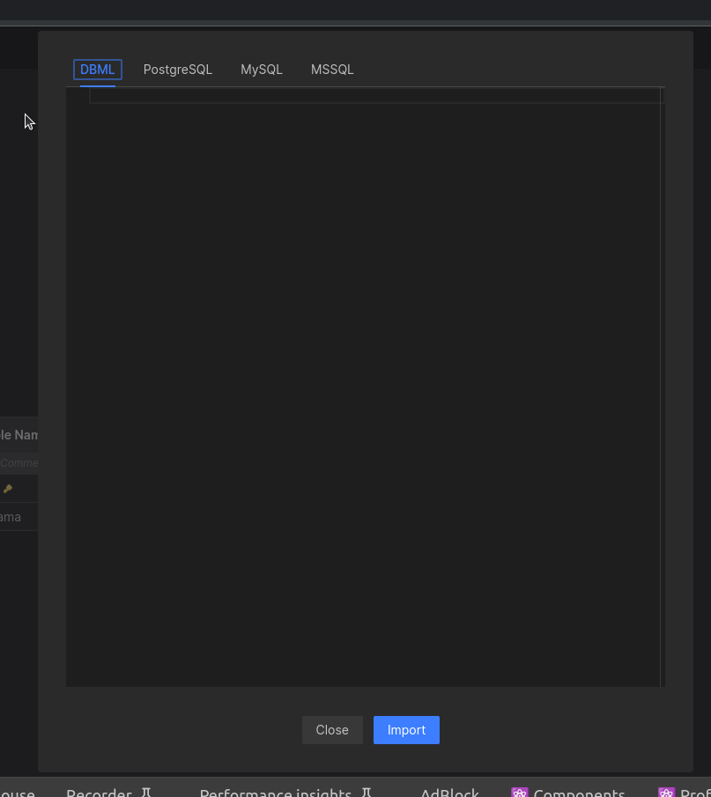Select the DBML tab
711x797 pixels.
tap(97, 70)
